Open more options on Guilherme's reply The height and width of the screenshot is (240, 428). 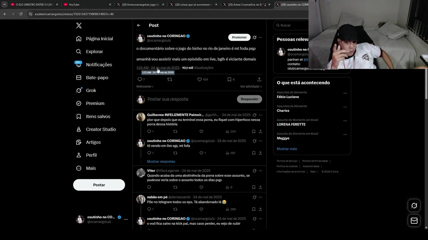(x=260, y=115)
